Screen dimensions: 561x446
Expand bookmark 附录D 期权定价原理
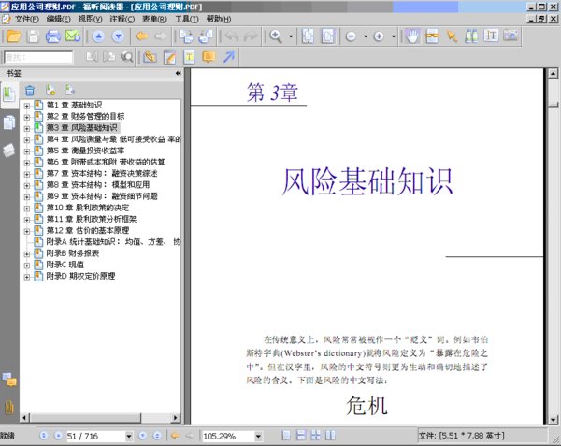[x=27, y=277]
